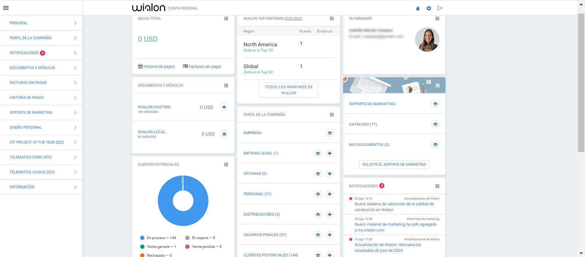Image resolution: width=585 pixels, height=257 pixels.
Task: View Personal with eye icon
Action: tap(318, 194)
